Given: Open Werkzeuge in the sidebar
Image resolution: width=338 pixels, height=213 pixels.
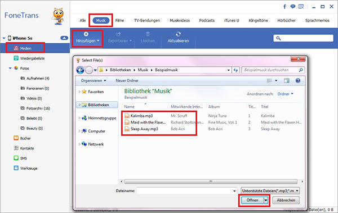Looking at the screenshot, I should click(x=29, y=168).
